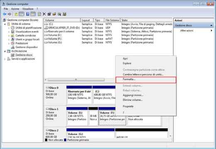
Task: Sort by the Tipo column header
Action: (x=99, y=20)
